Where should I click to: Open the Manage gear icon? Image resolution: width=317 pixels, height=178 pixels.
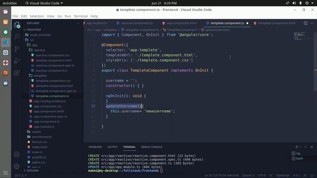click(x=17, y=166)
